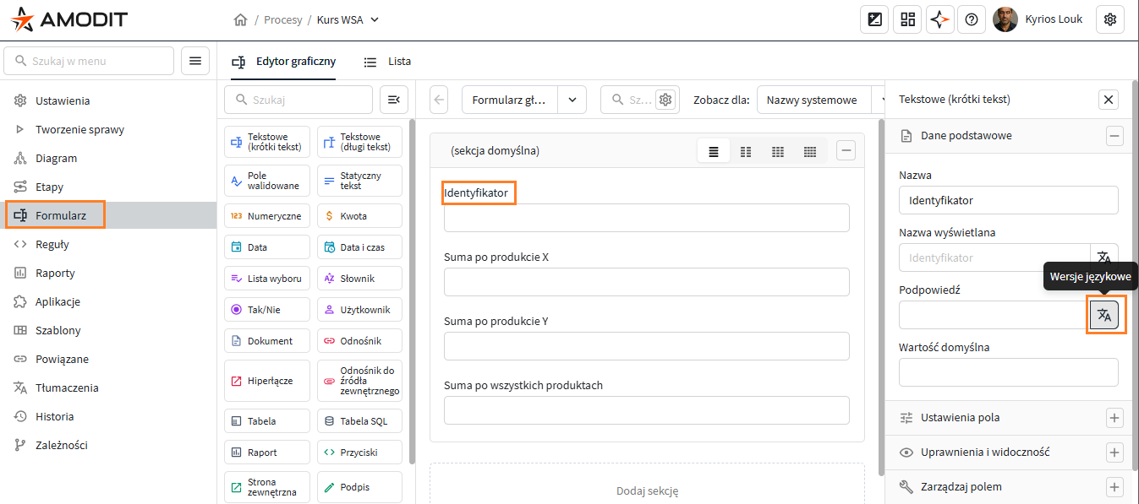Open the Nazwy systemowe dropdown
1139x504 pixels.
tap(820, 100)
